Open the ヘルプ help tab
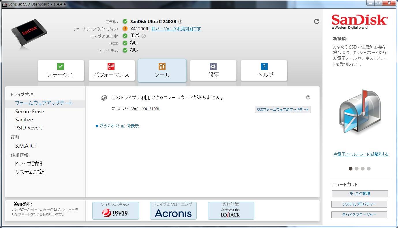This screenshot has width=398, height=228. 264,71
